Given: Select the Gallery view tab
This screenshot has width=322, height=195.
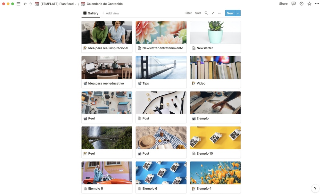Looking at the screenshot, I should coord(91,13).
